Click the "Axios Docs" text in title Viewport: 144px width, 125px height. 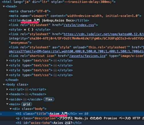(x=64, y=20)
